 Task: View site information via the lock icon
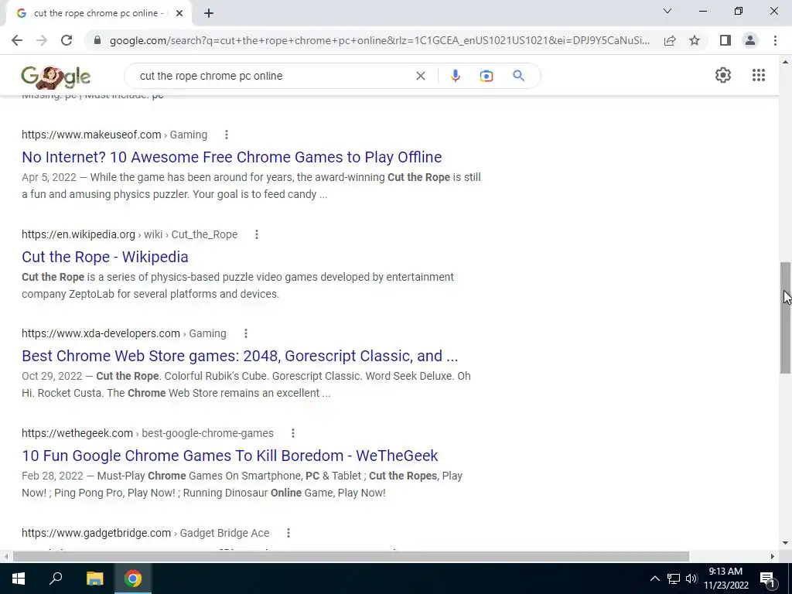tap(97, 40)
